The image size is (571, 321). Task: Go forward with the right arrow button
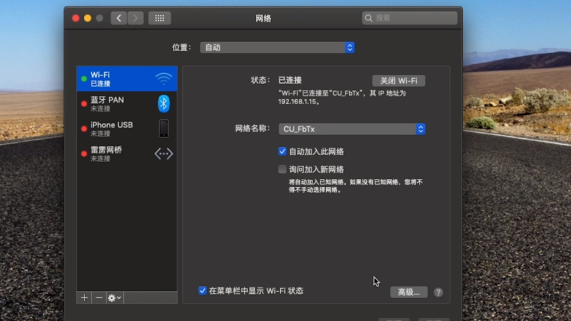point(135,18)
